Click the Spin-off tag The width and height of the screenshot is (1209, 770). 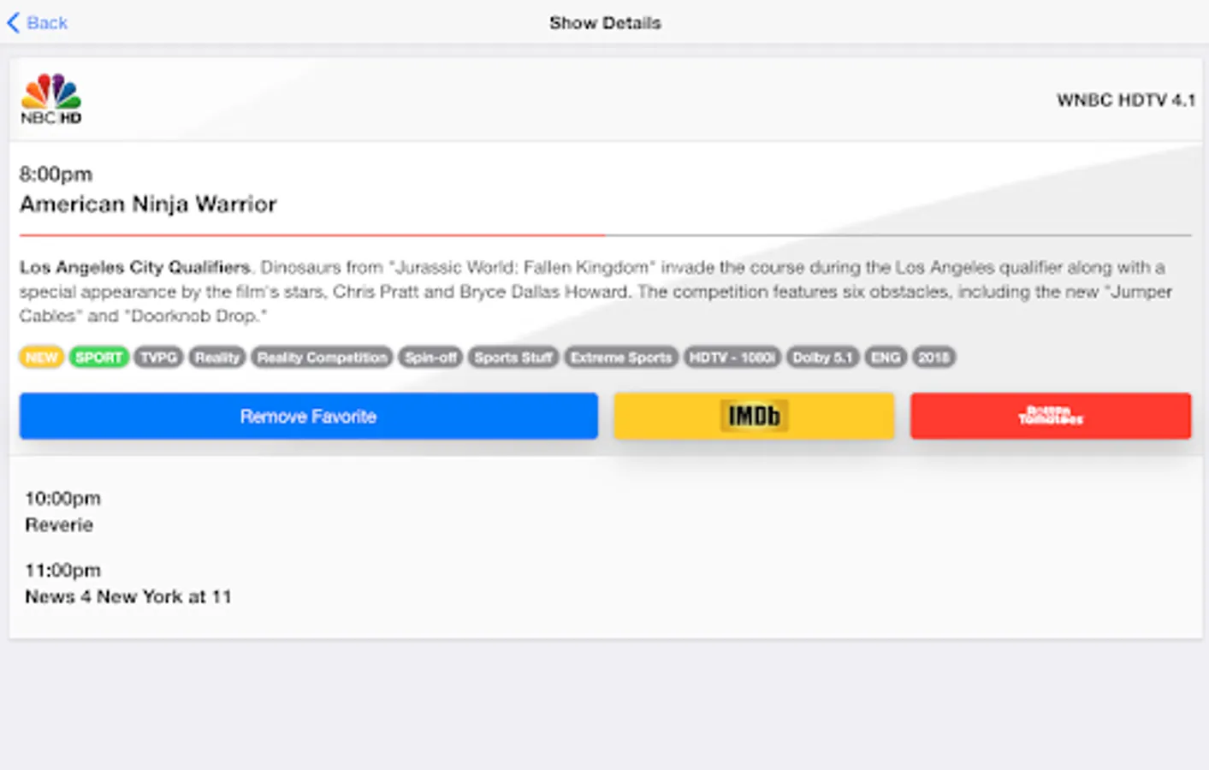tap(430, 357)
